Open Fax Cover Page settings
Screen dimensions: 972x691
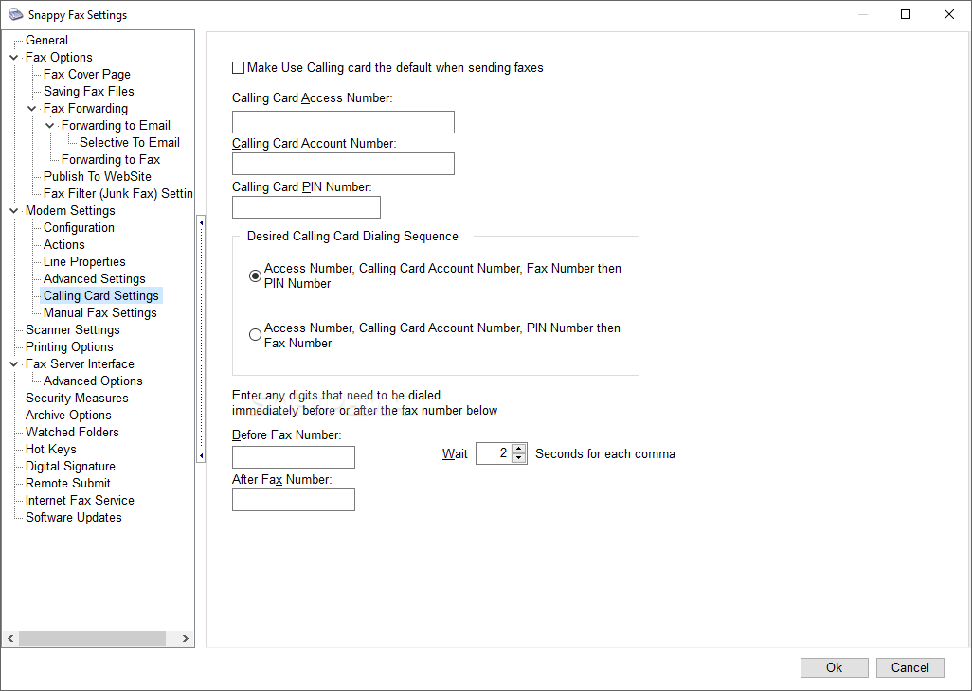click(87, 74)
